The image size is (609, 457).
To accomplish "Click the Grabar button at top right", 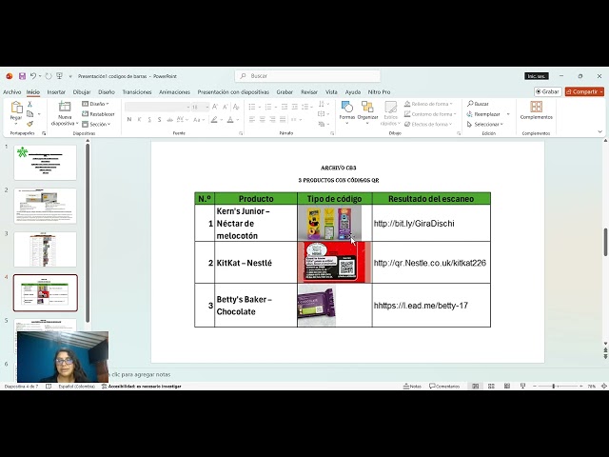I will tap(548, 91).
